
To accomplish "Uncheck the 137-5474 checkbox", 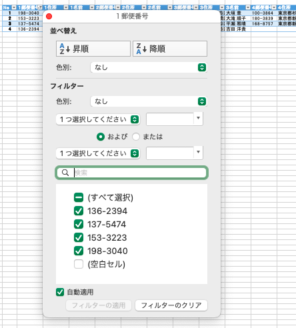I will point(79,224).
